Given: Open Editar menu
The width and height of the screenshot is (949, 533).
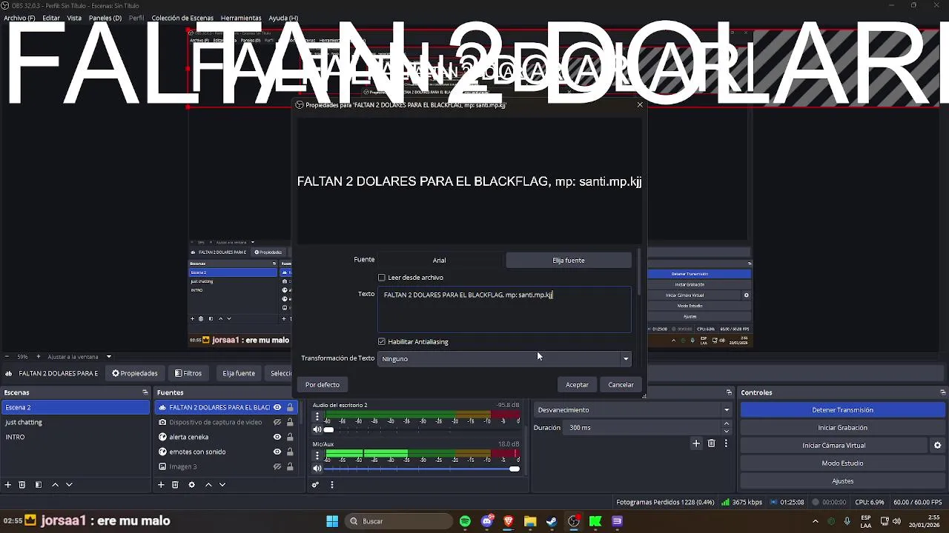Looking at the screenshot, I should point(51,18).
